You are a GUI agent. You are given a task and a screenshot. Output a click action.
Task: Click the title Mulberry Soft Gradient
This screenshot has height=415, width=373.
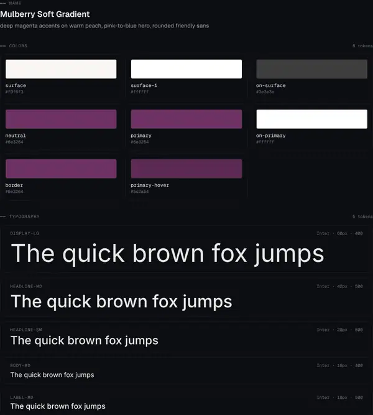pyautogui.click(x=45, y=14)
